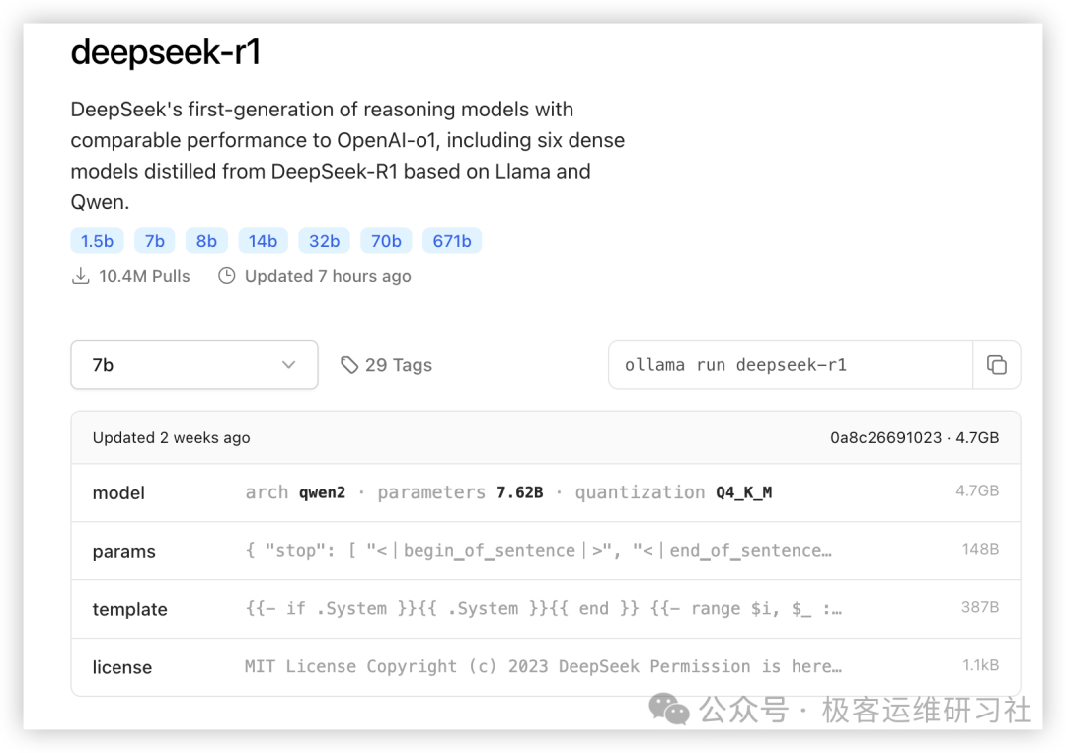
Task: Click the clock icon beside Updated 7 hours ago
Action: click(x=227, y=276)
